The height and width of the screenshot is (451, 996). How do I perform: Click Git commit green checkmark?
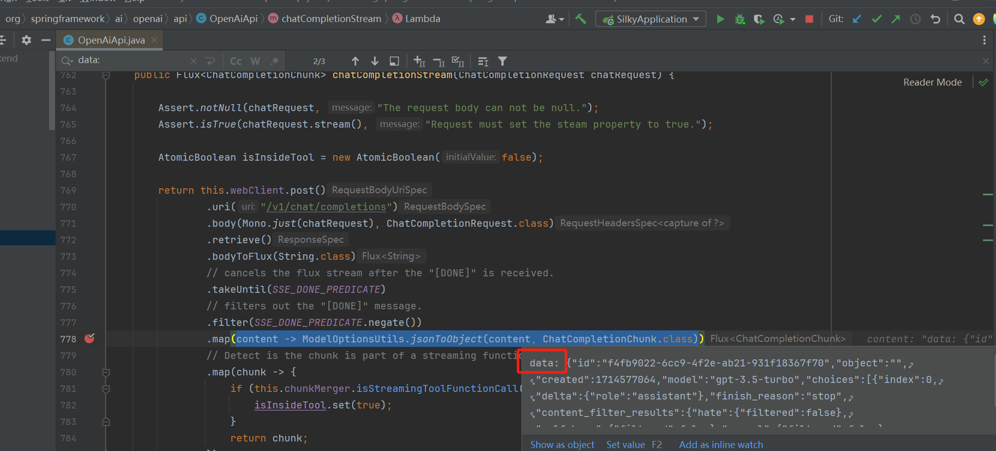coord(876,19)
